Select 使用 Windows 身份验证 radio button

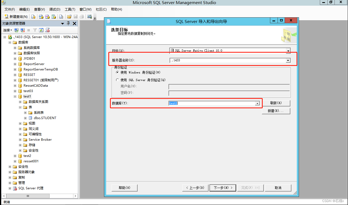coord(117,72)
